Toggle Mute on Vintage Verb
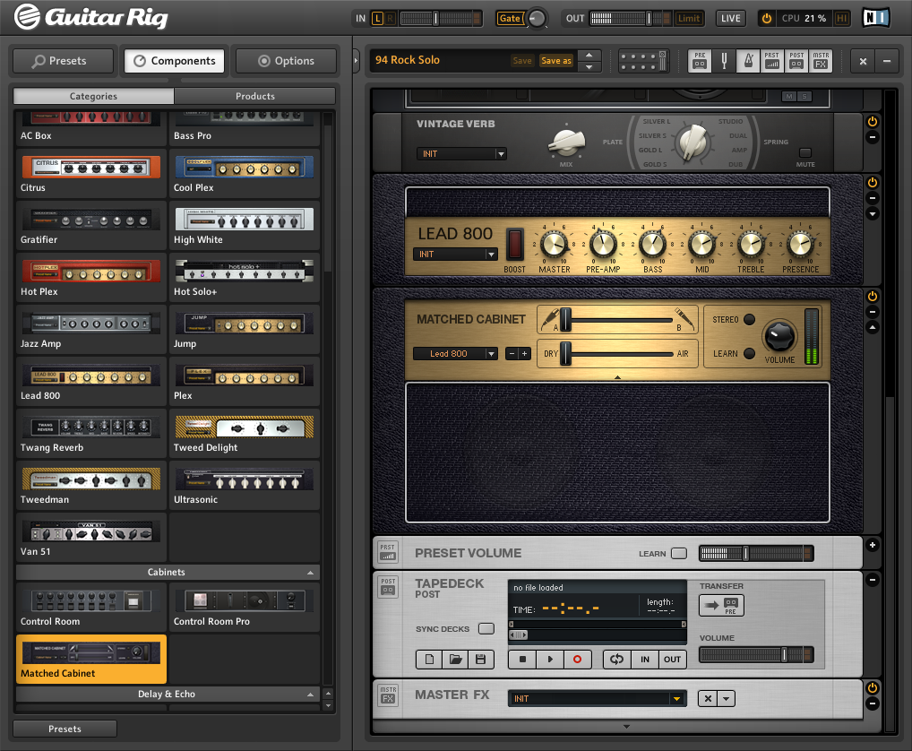912x751 pixels. [805, 152]
